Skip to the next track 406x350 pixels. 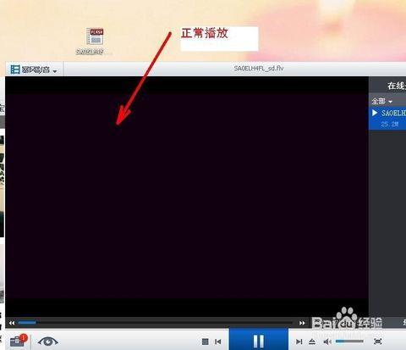299,342
